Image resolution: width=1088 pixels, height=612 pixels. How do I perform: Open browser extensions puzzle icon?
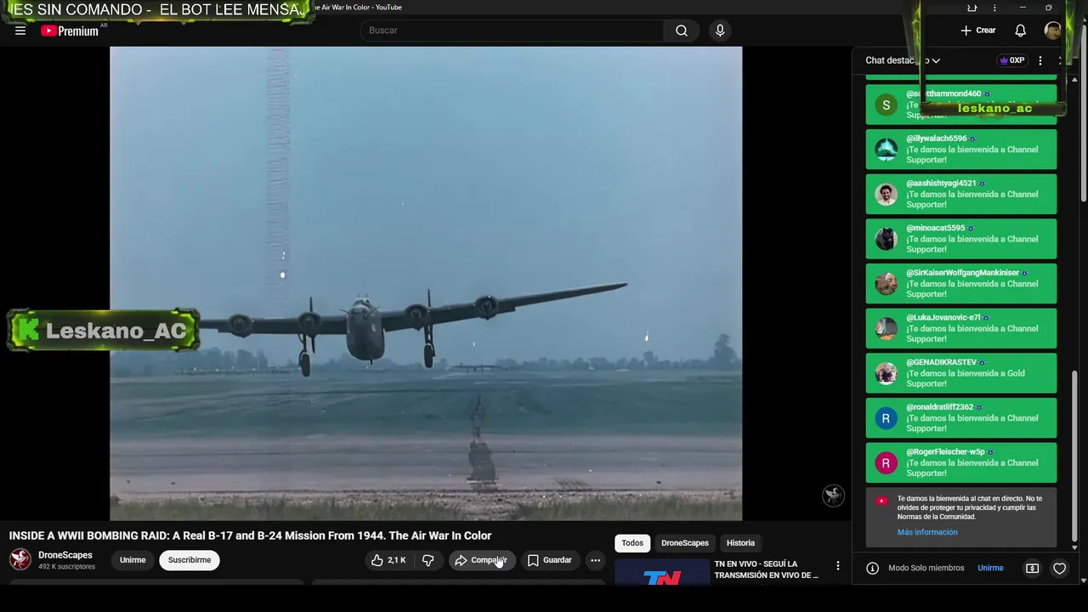[x=972, y=8]
